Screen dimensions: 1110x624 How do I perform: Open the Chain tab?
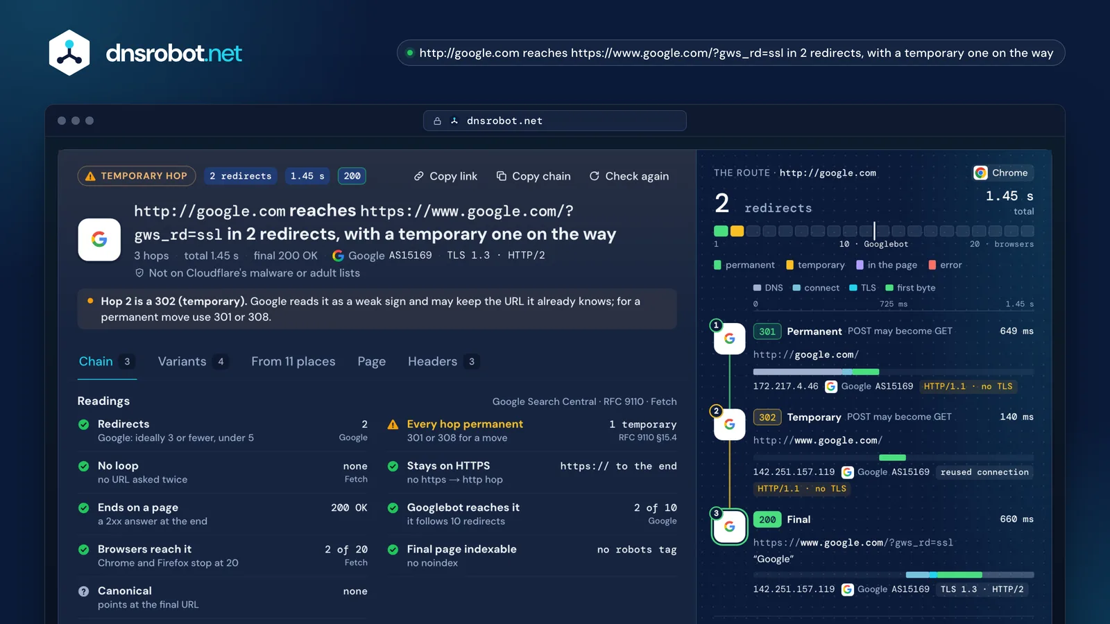(107, 361)
